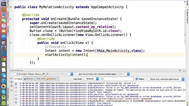Click the logcat down-arrow stack trace icon
The height and width of the screenshot is (106, 189).
tap(16, 95)
